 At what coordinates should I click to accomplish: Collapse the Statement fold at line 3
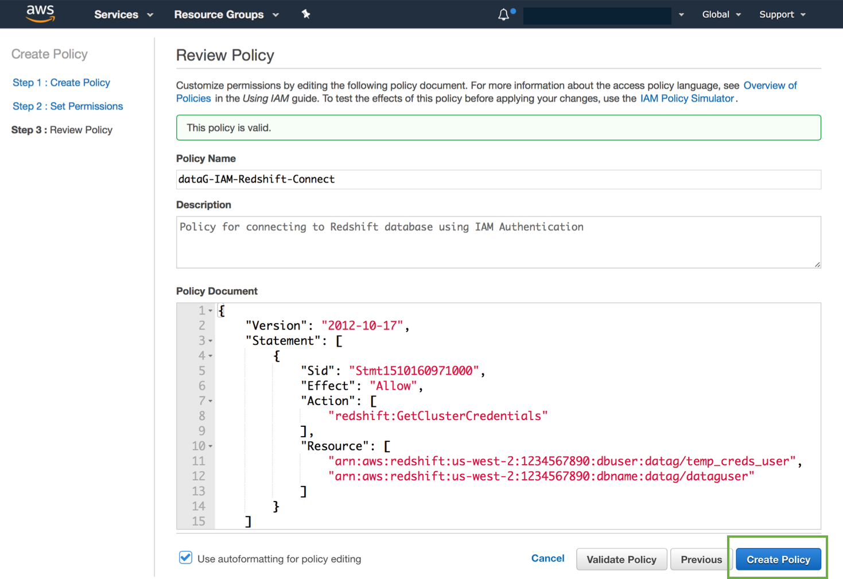pos(211,341)
